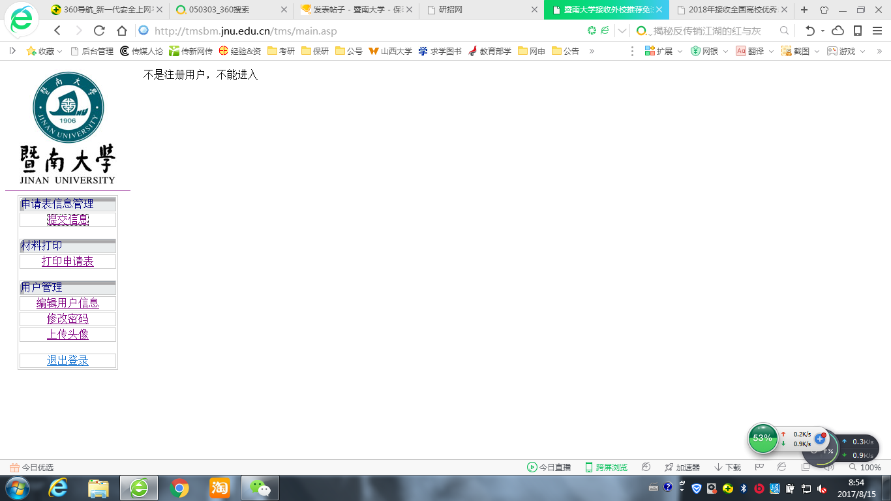891x501 pixels.
Task: Expand the 网银 dropdown arrow
Action: tap(725, 51)
